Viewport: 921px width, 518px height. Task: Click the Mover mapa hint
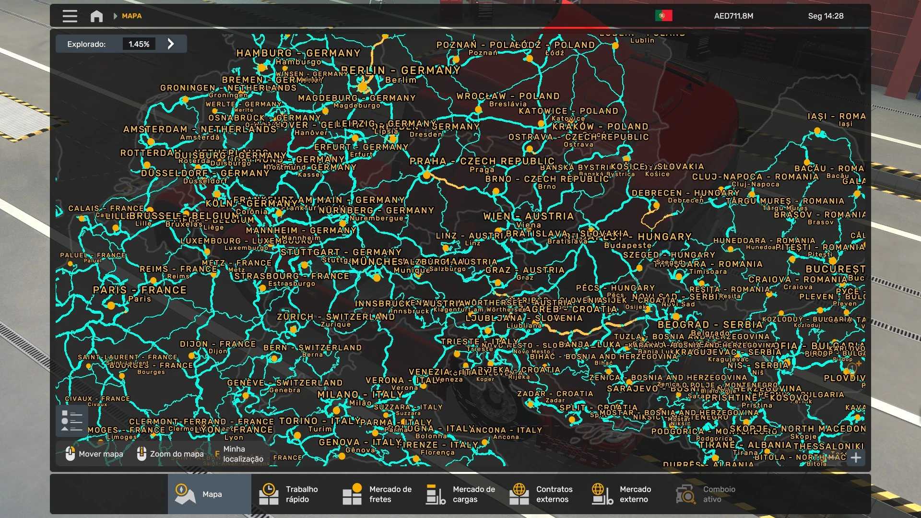pos(94,454)
